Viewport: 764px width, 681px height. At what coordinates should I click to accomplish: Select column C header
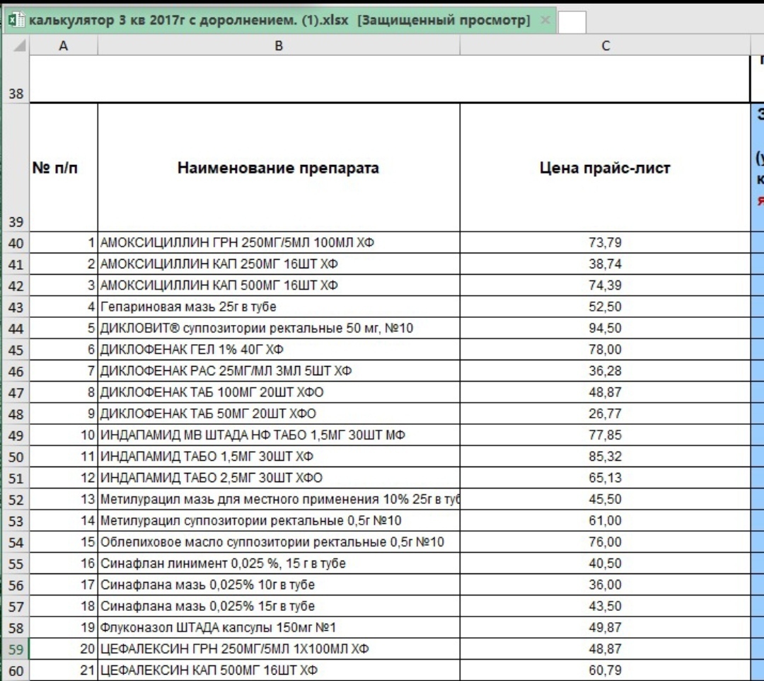coord(605,45)
